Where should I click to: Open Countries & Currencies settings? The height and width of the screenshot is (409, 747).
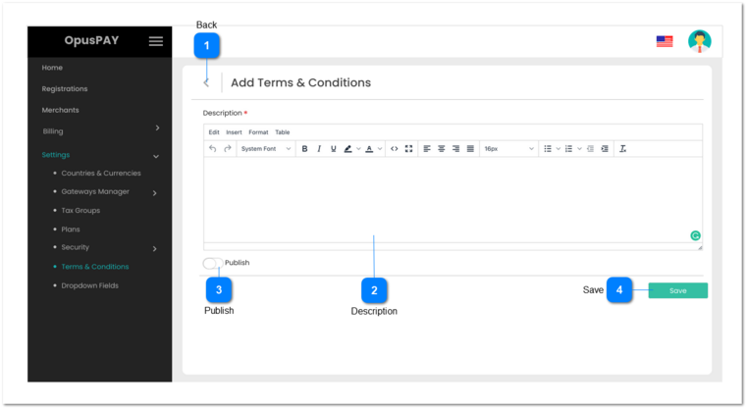click(101, 174)
